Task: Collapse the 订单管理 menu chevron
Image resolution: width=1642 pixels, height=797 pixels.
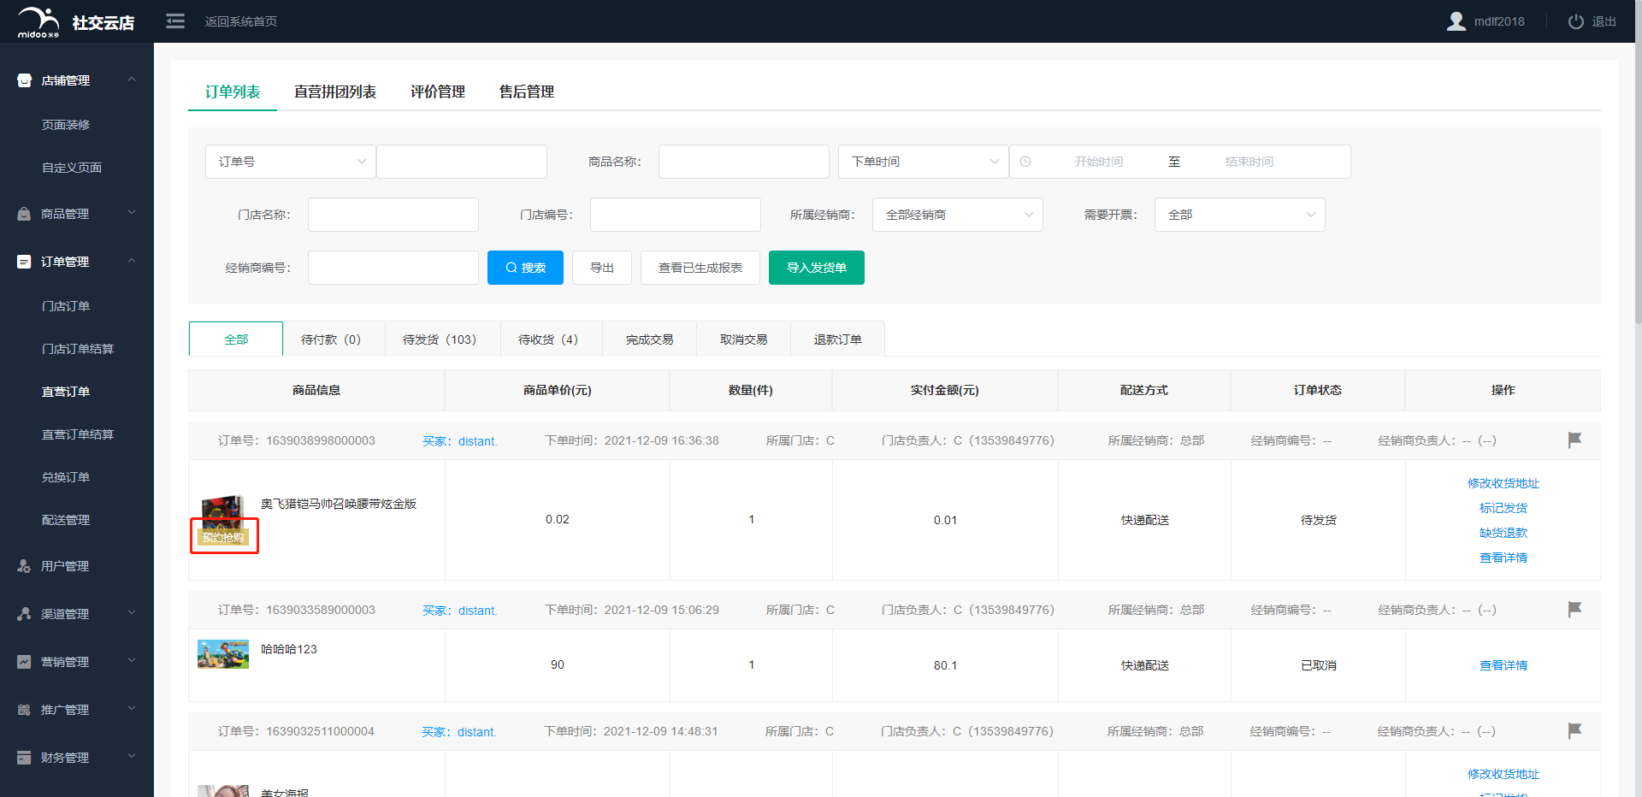Action: [x=132, y=261]
